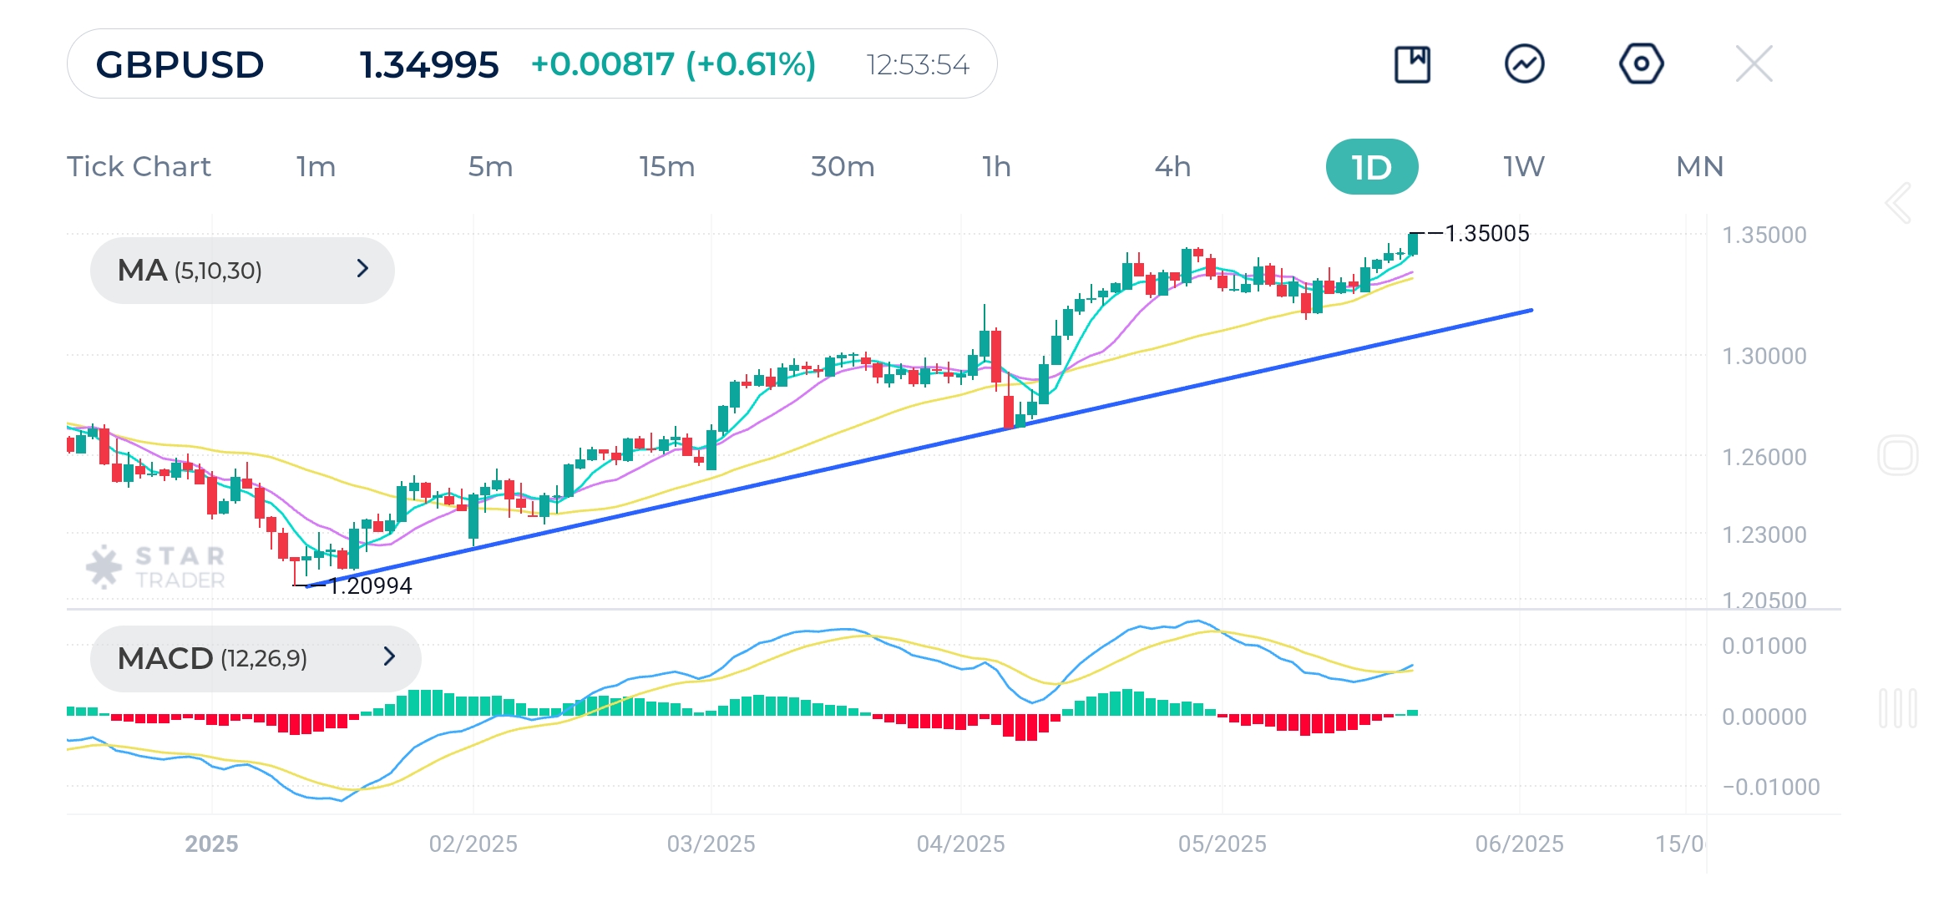Click the GBPUSD symbol name
The image size is (1954, 902).
pos(180,63)
